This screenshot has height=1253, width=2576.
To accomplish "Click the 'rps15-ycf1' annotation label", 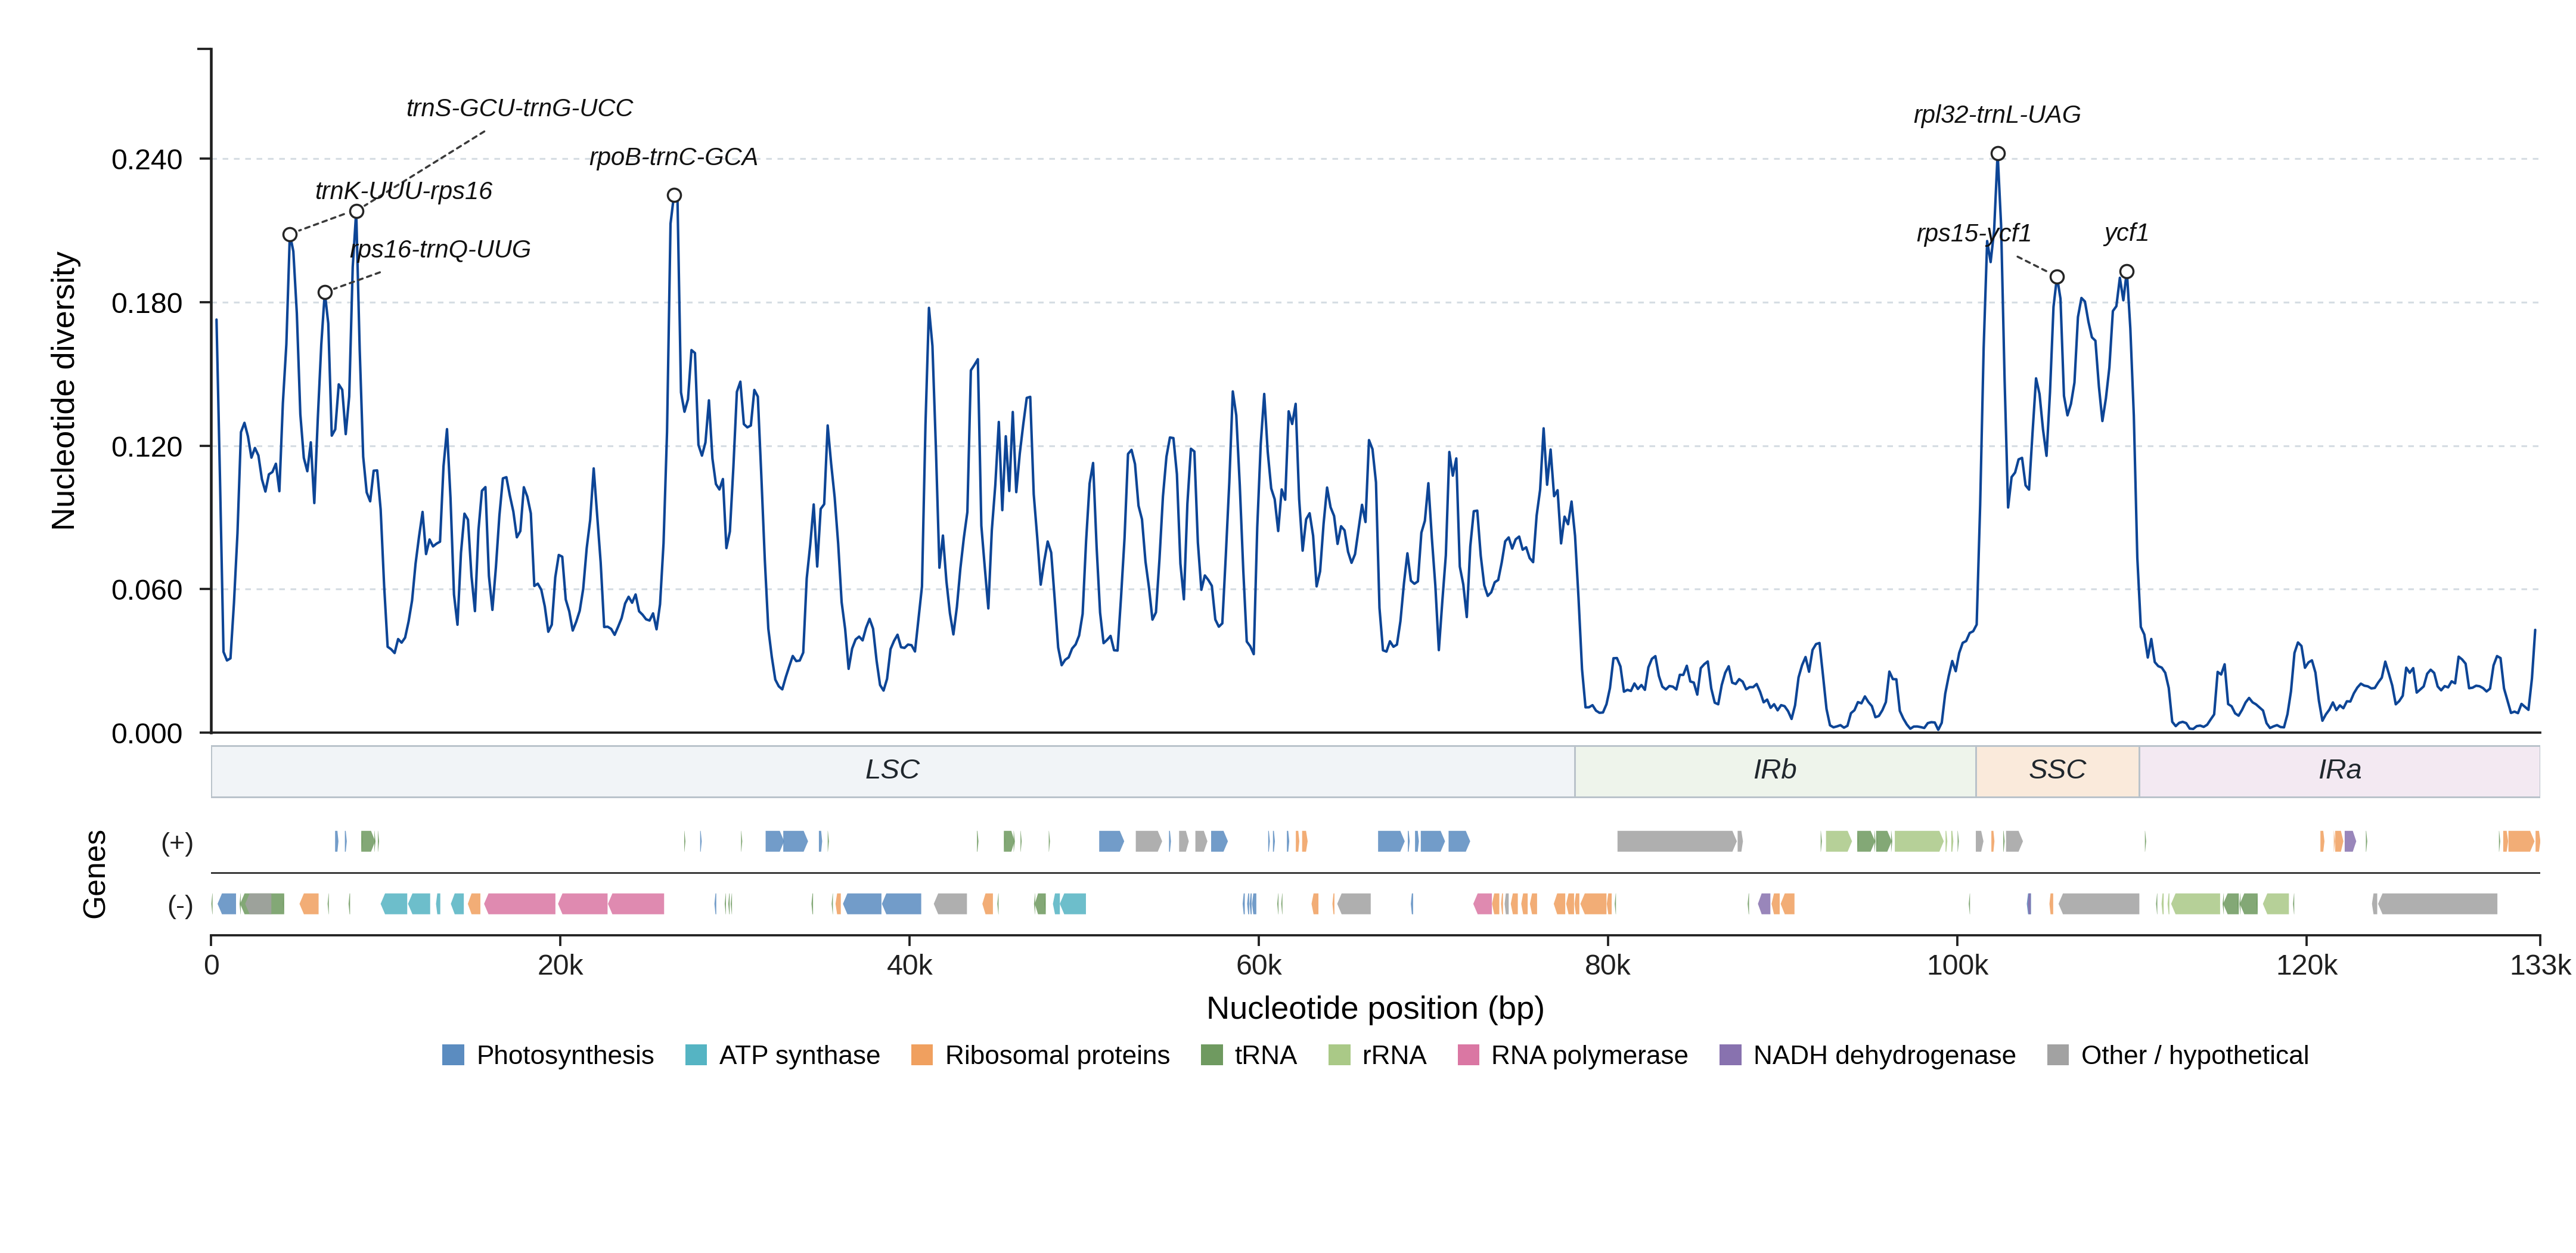I will 1974,233.
